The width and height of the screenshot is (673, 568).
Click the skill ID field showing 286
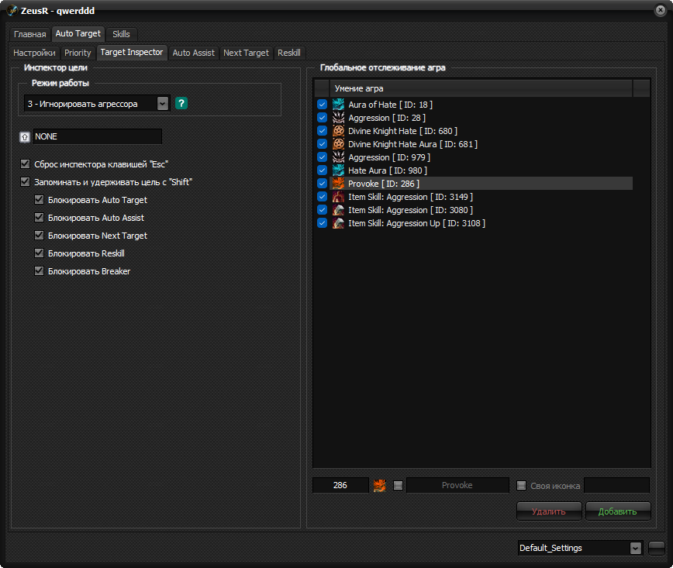340,485
